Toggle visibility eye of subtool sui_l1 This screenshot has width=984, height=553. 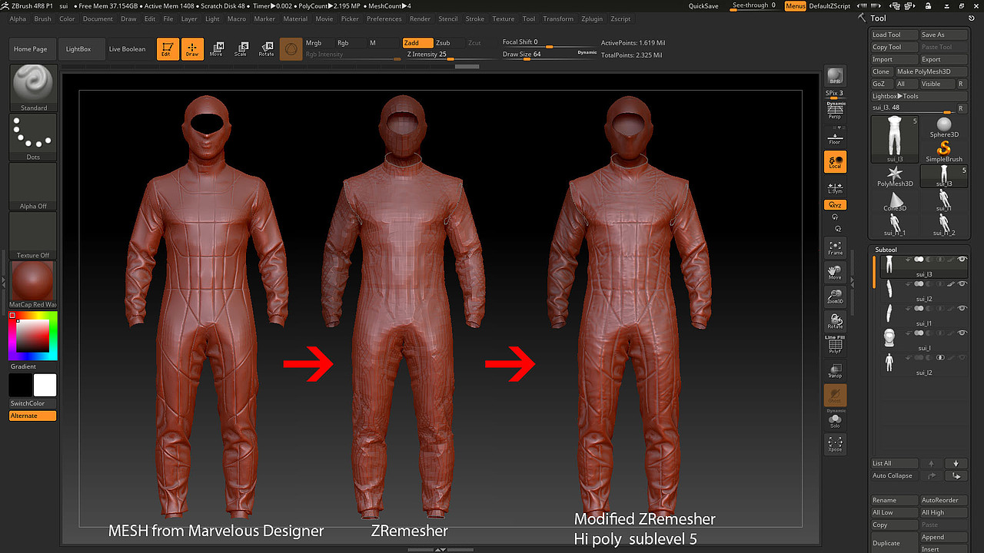pos(962,308)
